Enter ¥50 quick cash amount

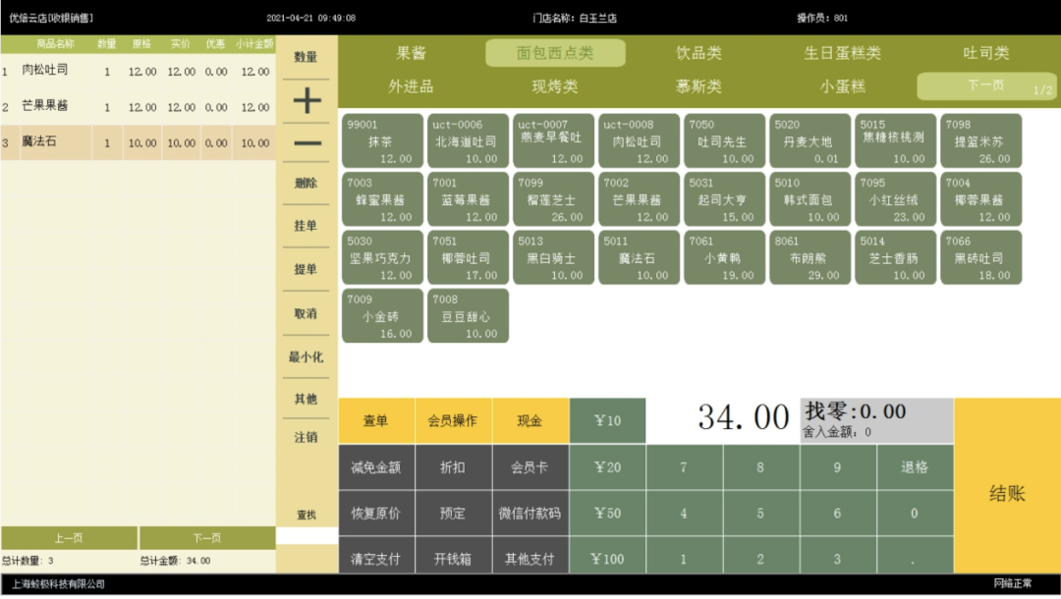(607, 513)
